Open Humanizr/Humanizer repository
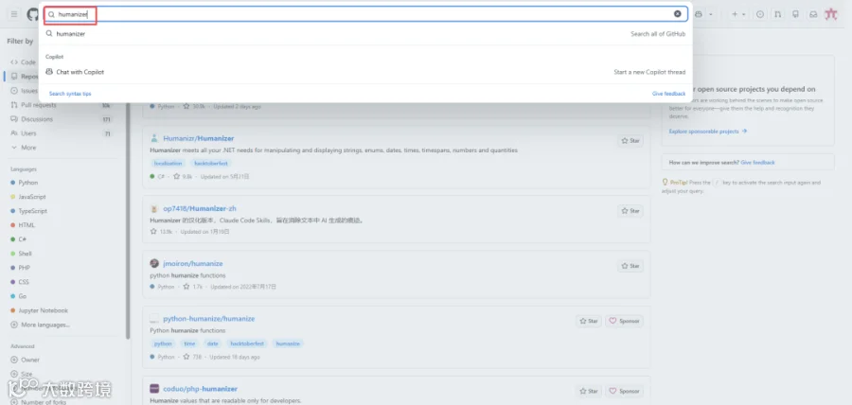 [199, 138]
